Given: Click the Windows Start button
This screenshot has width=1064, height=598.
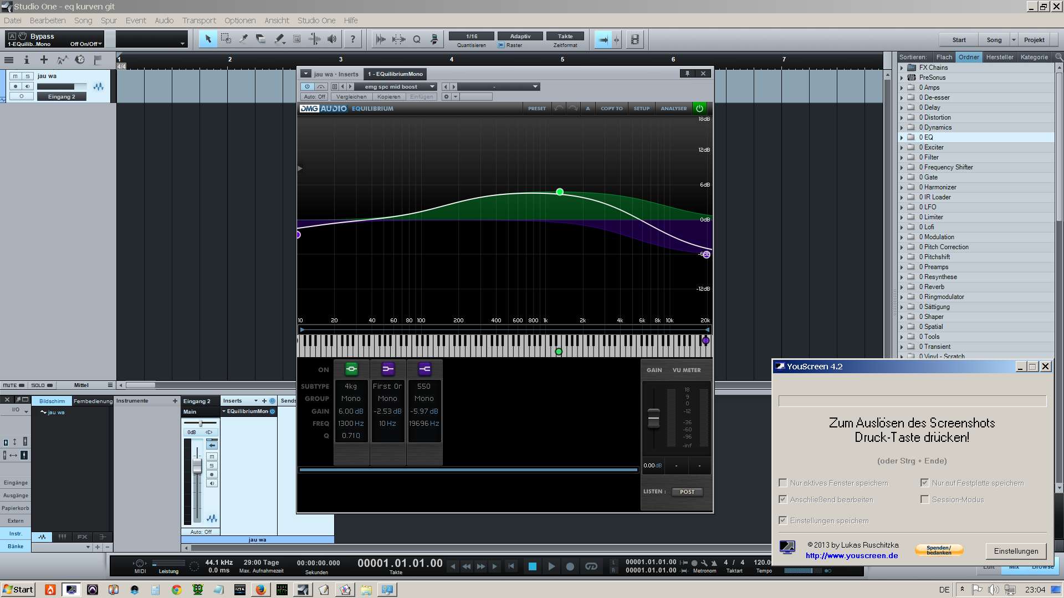Looking at the screenshot, I should tap(18, 590).
